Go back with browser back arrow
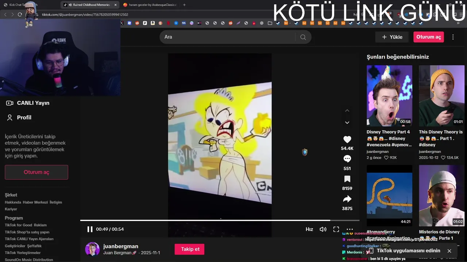Screen dimensions: 467x262 5,15
